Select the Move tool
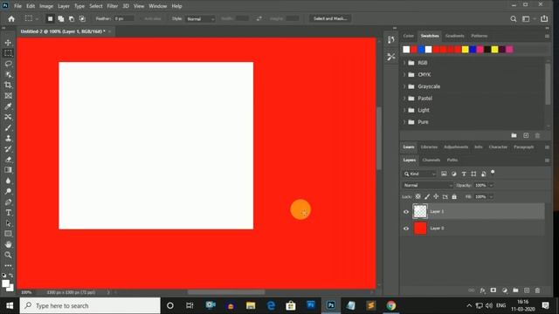 (x=8, y=43)
